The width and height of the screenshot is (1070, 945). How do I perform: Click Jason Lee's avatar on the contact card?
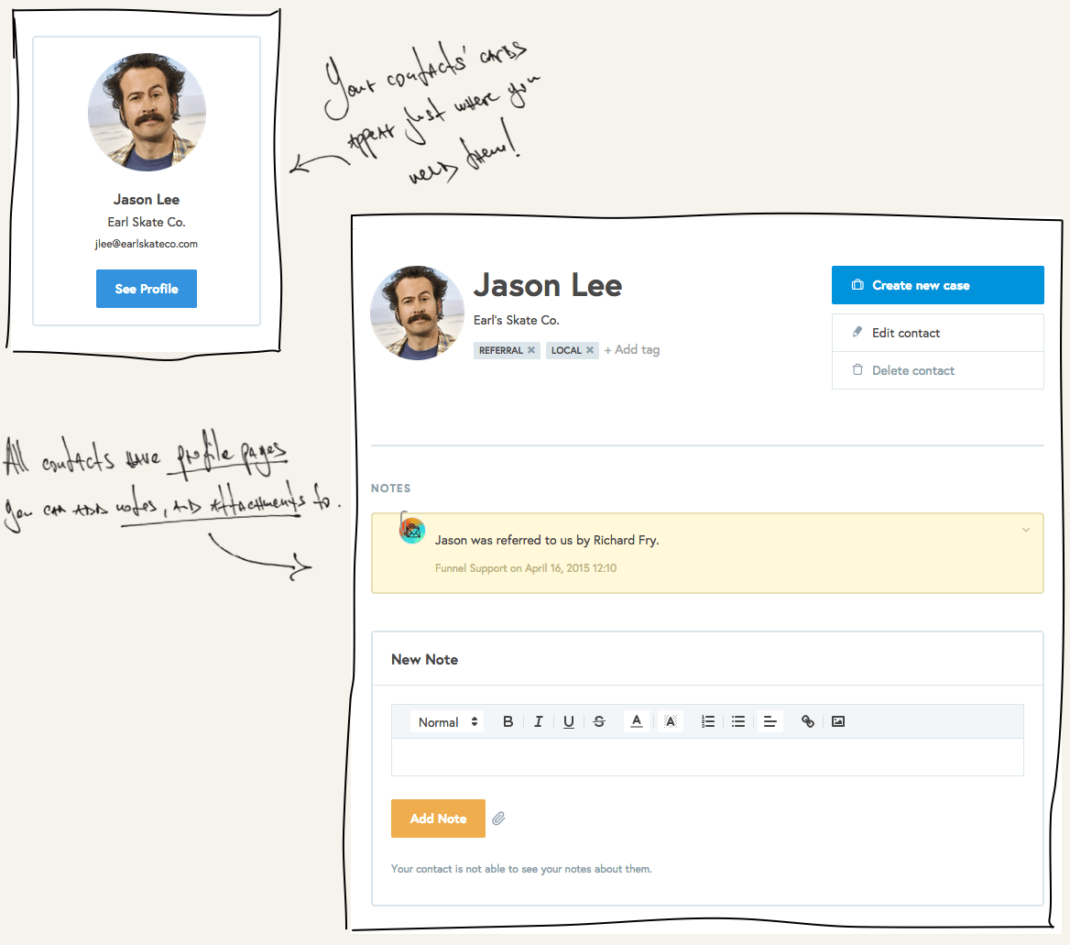coord(147,112)
